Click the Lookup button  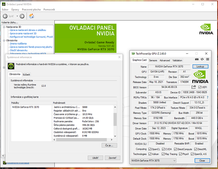(200, 66)
